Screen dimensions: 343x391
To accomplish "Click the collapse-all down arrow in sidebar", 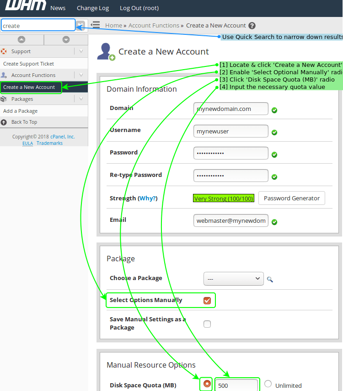I will [x=66, y=40].
